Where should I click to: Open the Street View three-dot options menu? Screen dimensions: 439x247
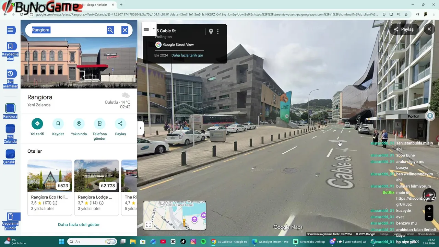tap(218, 32)
